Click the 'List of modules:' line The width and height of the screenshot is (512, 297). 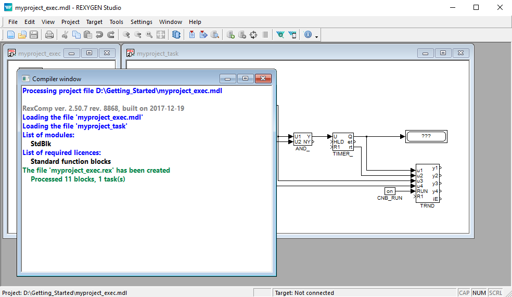[48, 135]
